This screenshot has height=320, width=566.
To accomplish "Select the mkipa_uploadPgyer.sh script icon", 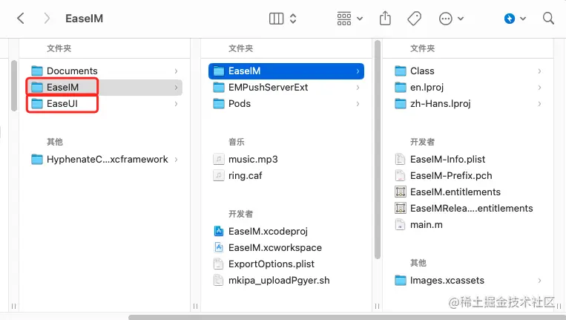I will [x=219, y=280].
